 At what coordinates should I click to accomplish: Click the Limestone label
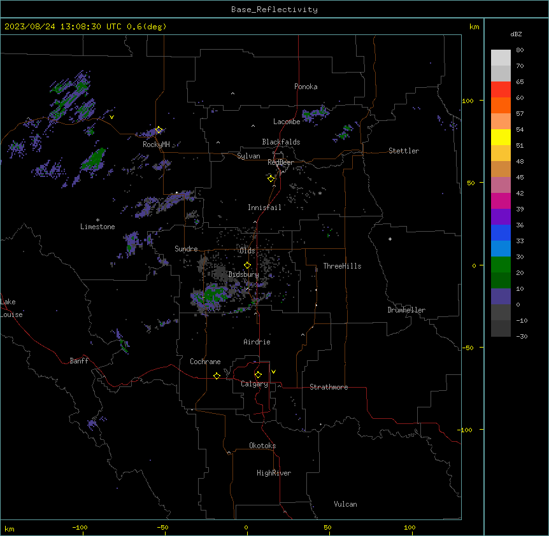coord(97,227)
